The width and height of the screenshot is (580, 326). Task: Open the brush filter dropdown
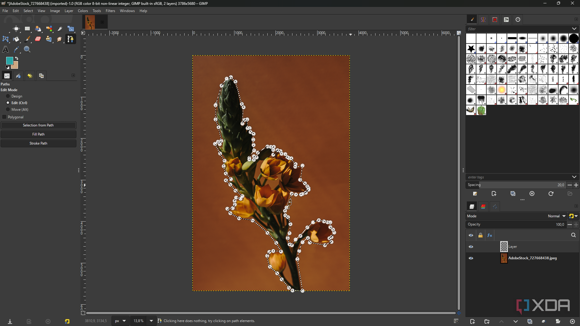tap(574, 29)
